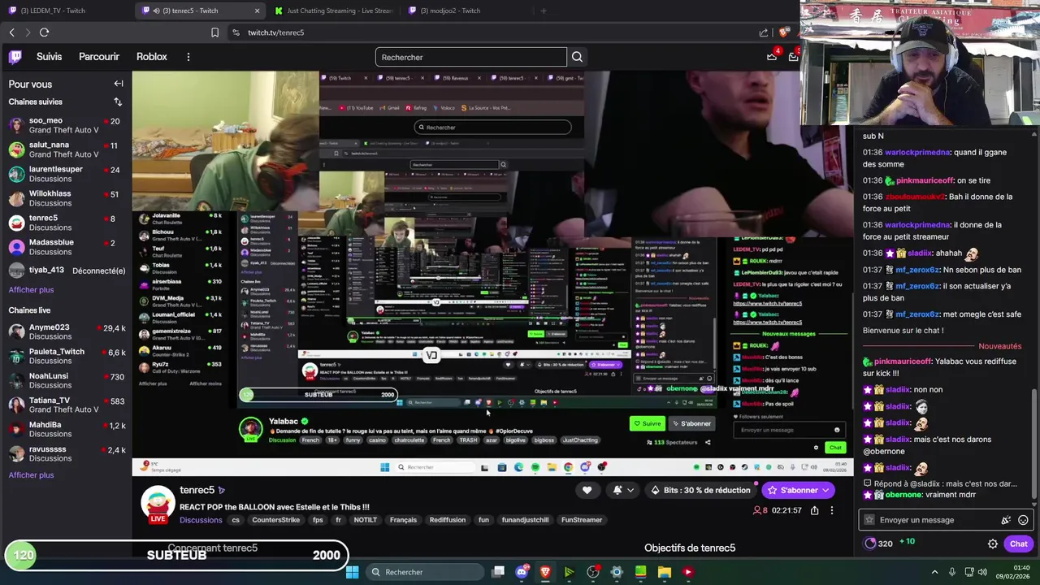1040x585 pixels.
Task: Open laurentlesuper channel in sidebar
Action: 65,174
